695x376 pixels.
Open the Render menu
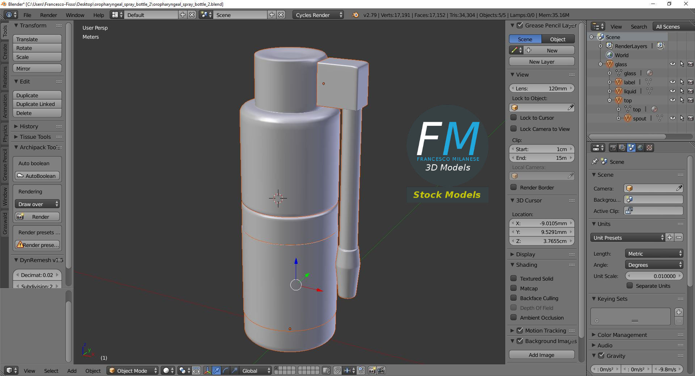tap(49, 15)
